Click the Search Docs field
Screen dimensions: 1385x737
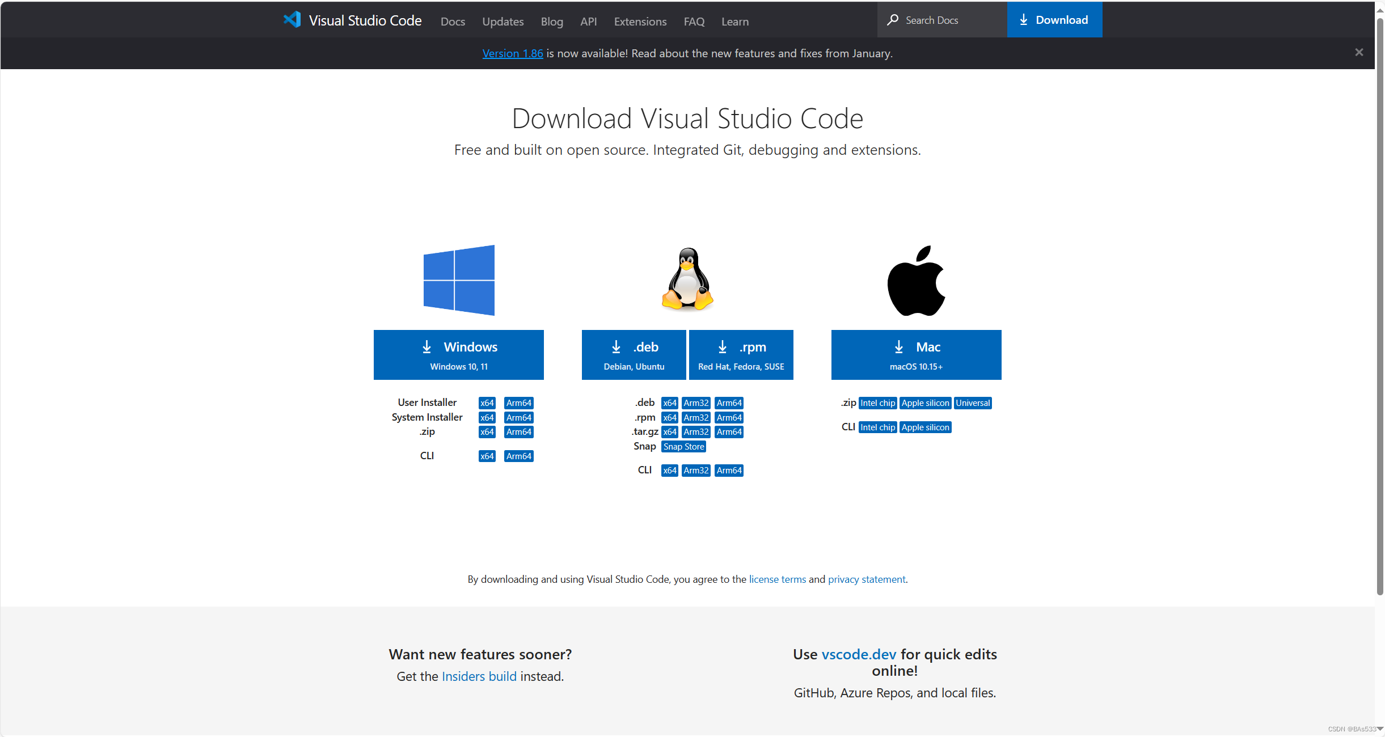pyautogui.click(x=942, y=20)
